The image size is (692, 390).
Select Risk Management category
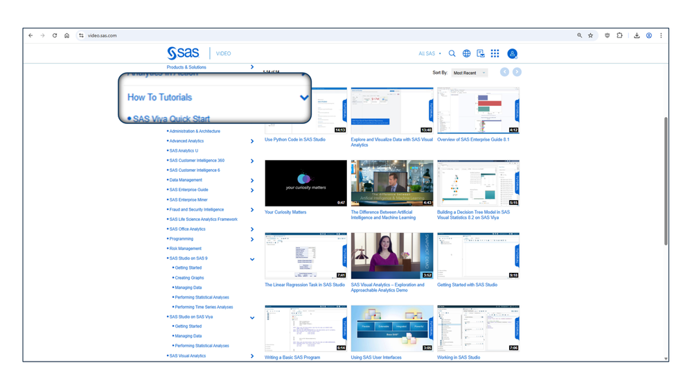tap(186, 249)
